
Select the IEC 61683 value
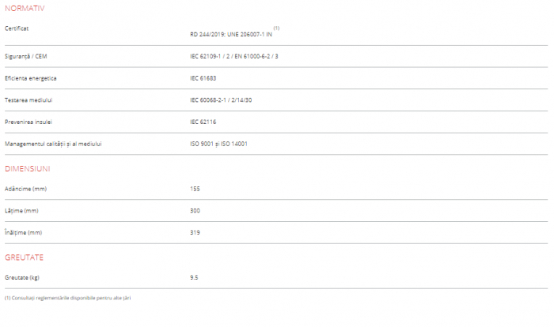[204, 78]
